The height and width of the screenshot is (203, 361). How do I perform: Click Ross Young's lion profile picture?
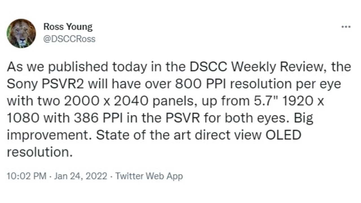(21, 33)
